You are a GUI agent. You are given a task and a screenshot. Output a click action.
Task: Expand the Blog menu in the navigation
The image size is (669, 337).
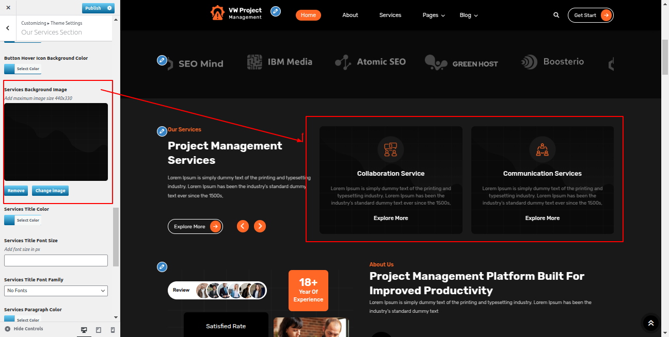tap(469, 15)
